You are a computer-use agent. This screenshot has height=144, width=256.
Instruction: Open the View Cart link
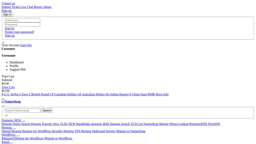8,87
